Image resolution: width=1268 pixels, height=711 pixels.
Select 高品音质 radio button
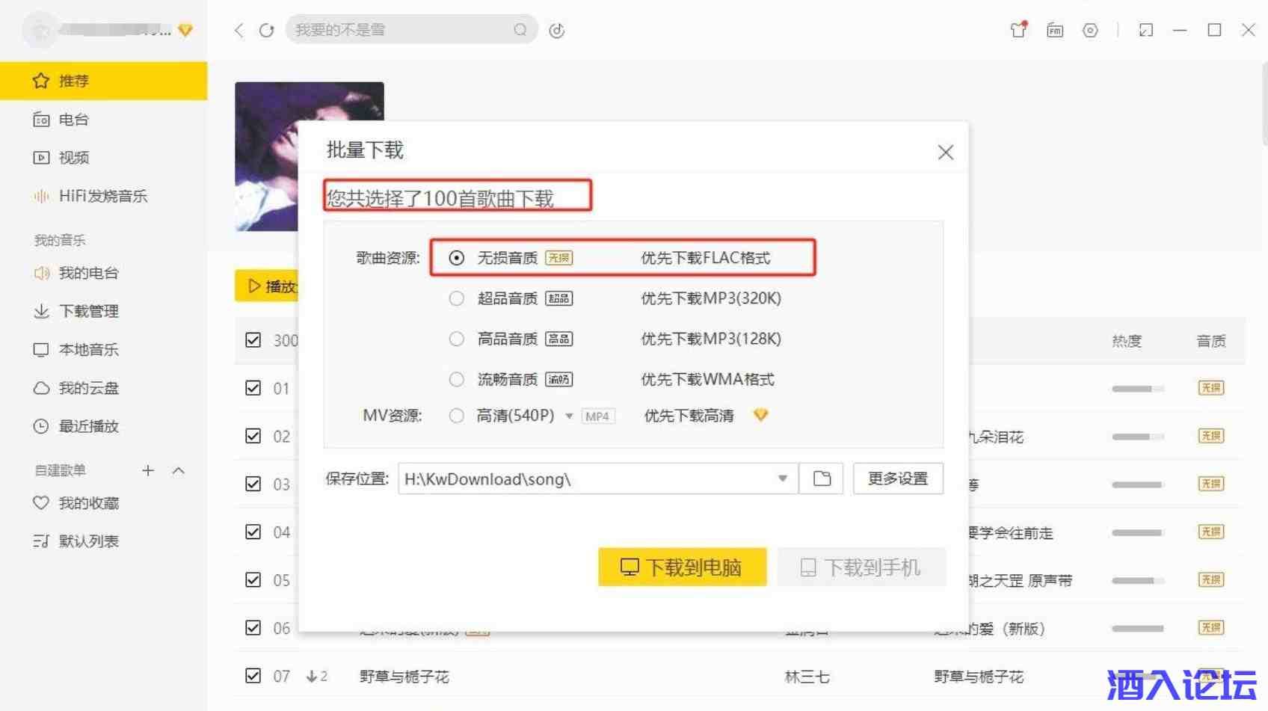[x=456, y=339]
